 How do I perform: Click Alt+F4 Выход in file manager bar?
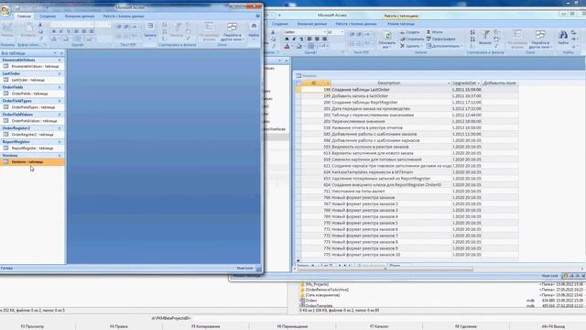[553, 326]
